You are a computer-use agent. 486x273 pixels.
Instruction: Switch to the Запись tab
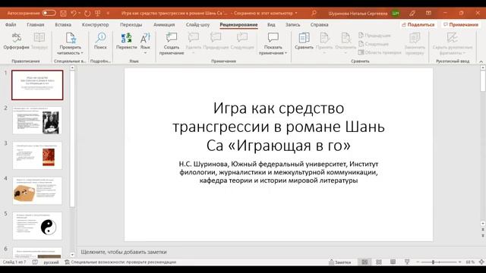click(292, 24)
